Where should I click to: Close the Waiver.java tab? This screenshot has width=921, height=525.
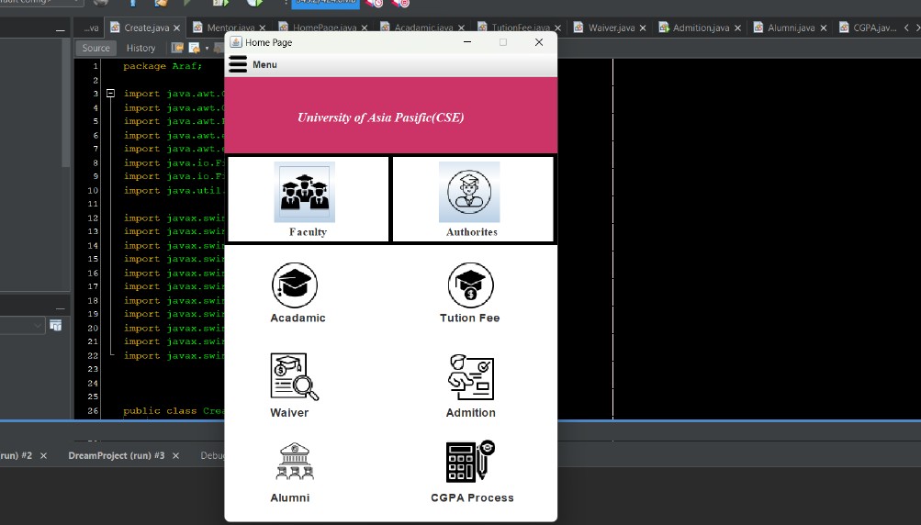[x=643, y=28]
